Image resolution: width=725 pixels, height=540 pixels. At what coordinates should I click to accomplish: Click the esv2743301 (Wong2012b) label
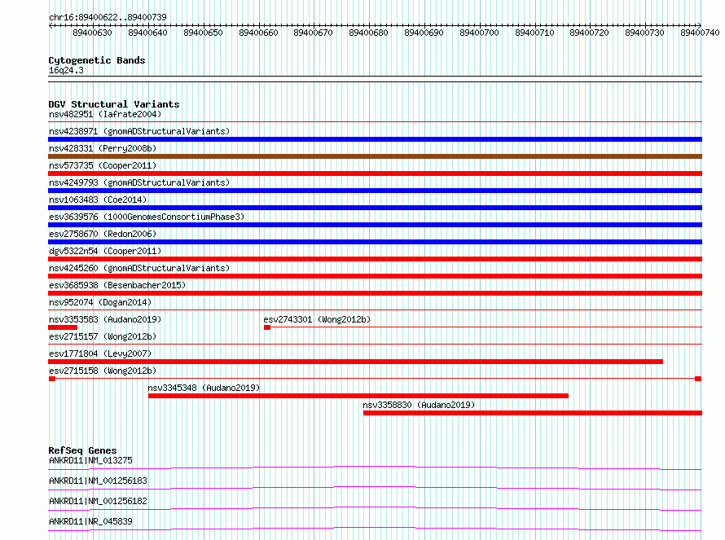(317, 319)
